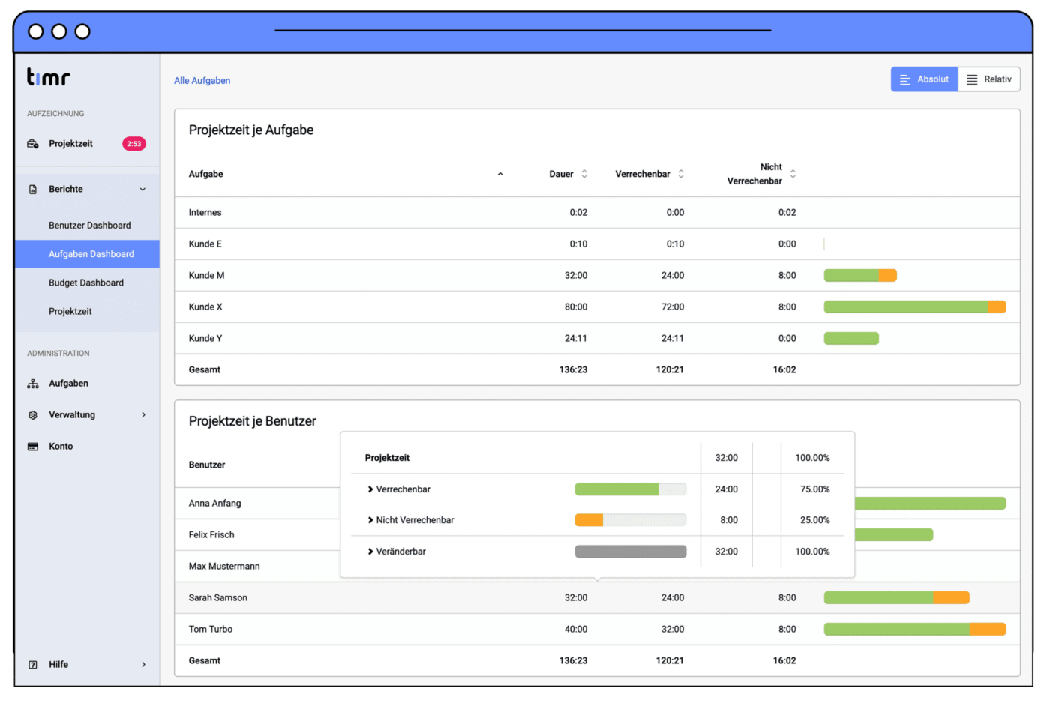Click Sarah Samson's progress bar

click(x=897, y=598)
